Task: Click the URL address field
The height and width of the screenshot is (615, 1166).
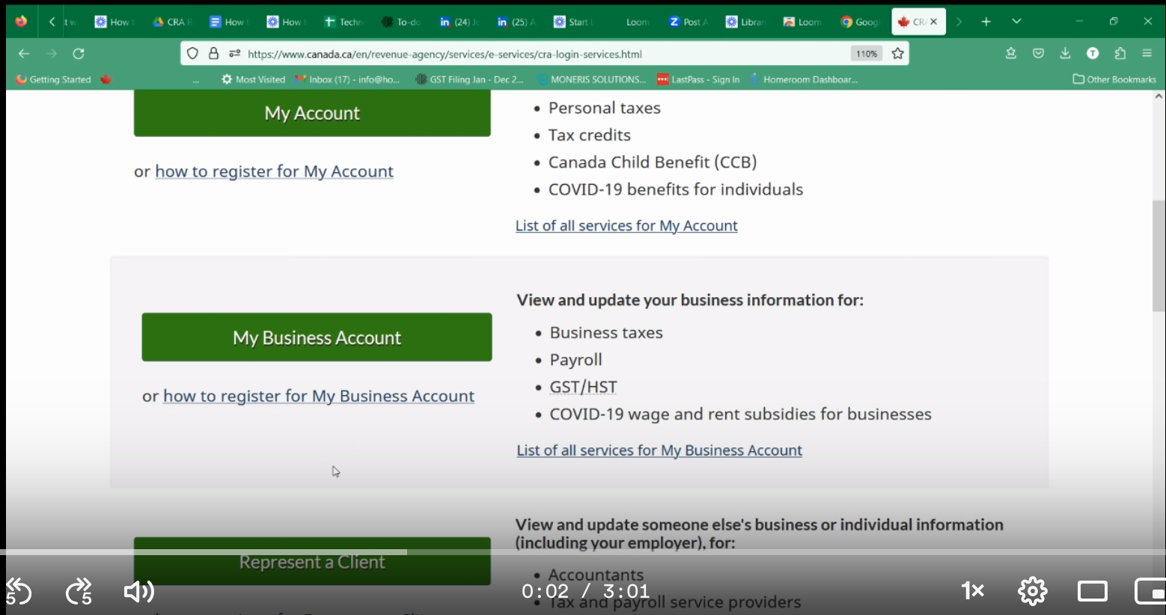Action: [x=546, y=54]
